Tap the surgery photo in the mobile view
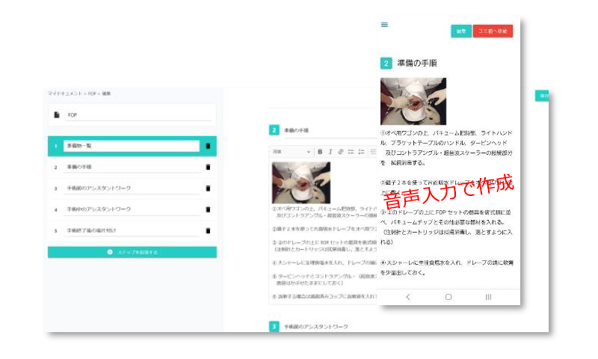 [x=413, y=102]
